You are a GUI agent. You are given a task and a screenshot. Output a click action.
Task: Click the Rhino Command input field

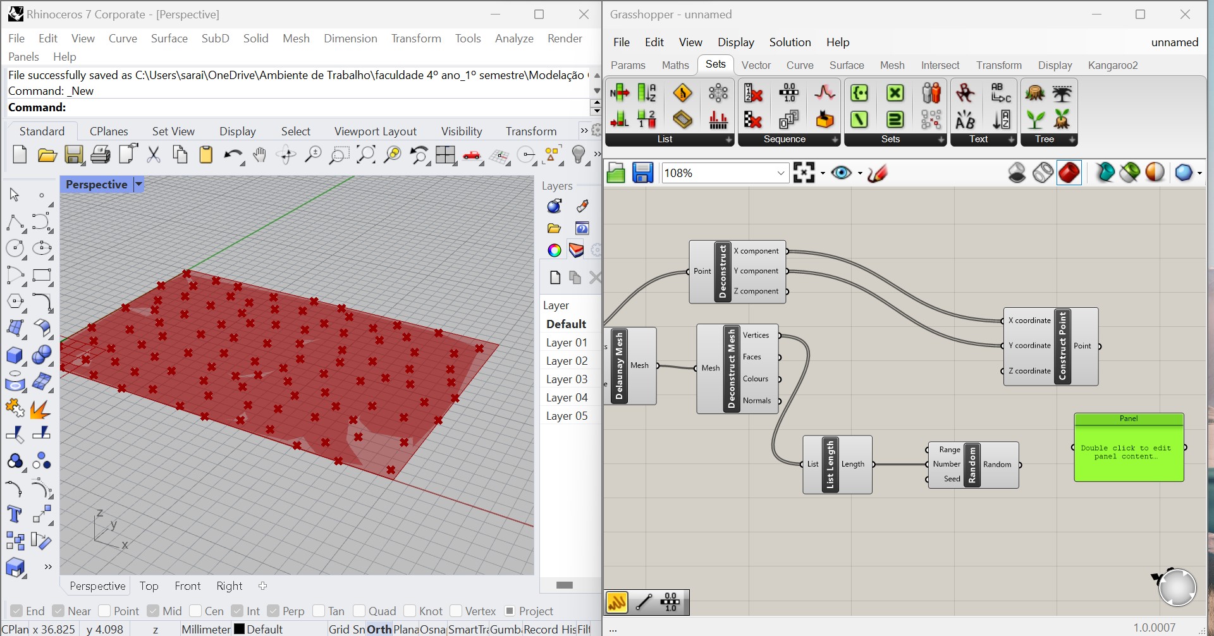tap(297, 107)
